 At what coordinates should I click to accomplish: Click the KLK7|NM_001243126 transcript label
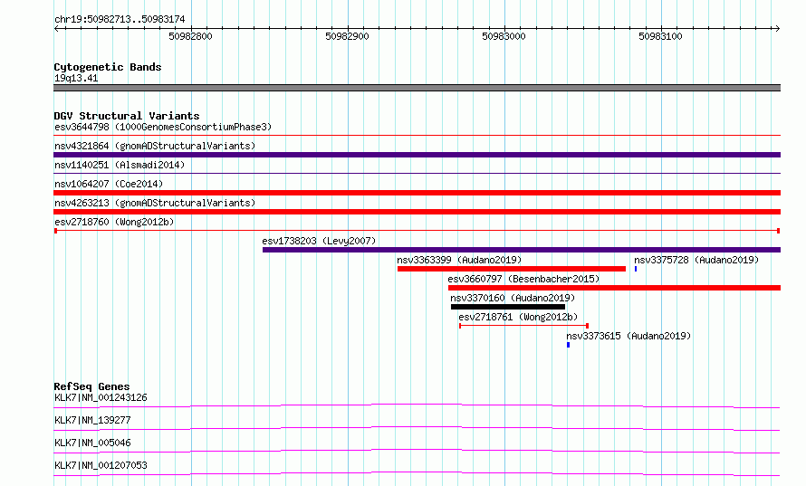point(101,397)
